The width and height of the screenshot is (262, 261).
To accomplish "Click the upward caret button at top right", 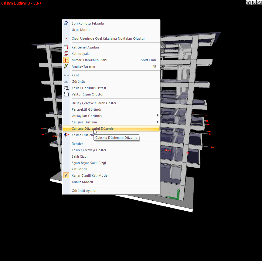I will [258, 2].
